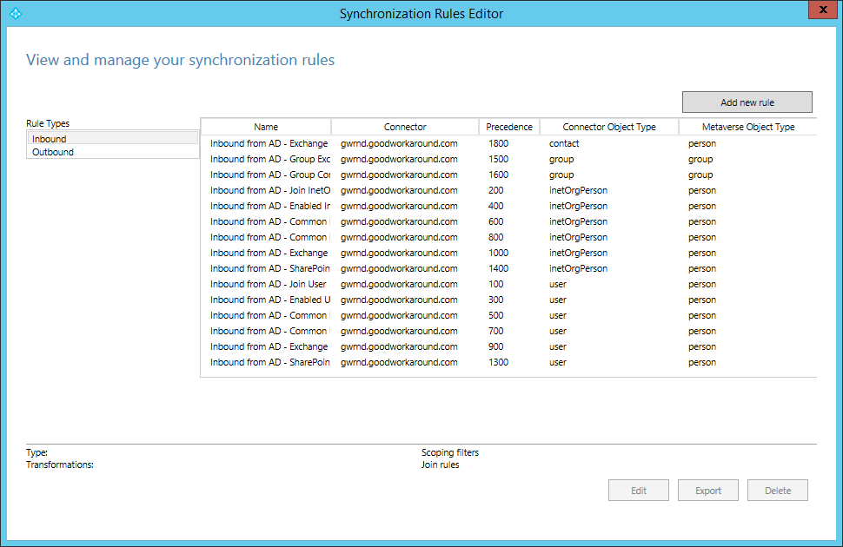Sort rules by Name column header
The image size is (843, 547).
[x=266, y=127]
